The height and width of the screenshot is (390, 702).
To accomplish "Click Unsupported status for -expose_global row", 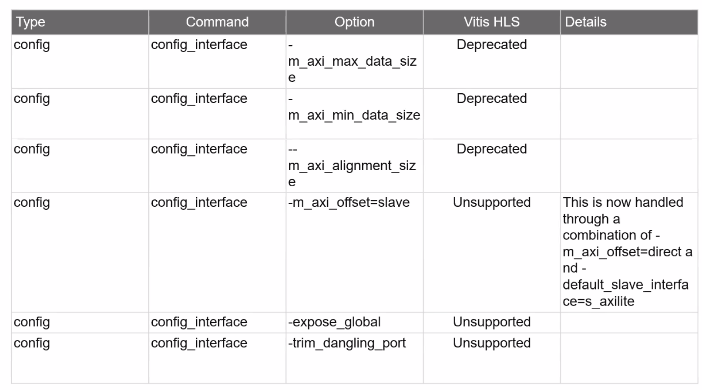I will click(x=491, y=322).
